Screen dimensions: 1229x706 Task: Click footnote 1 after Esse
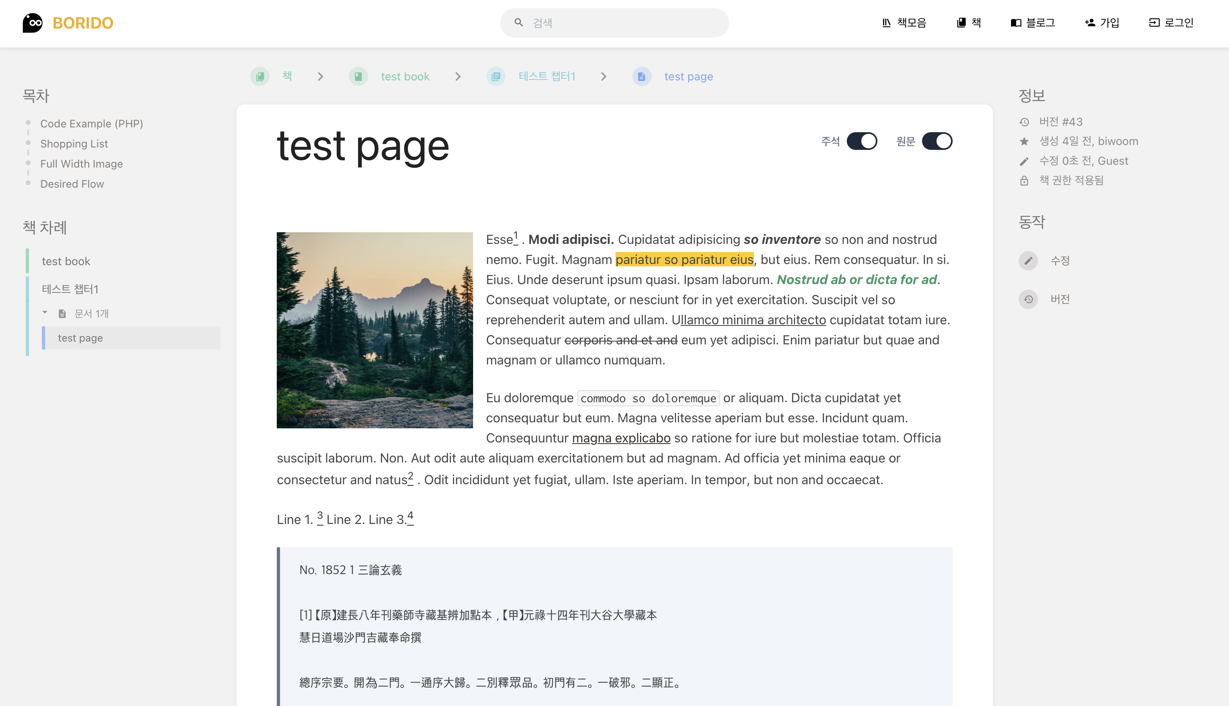click(x=515, y=235)
